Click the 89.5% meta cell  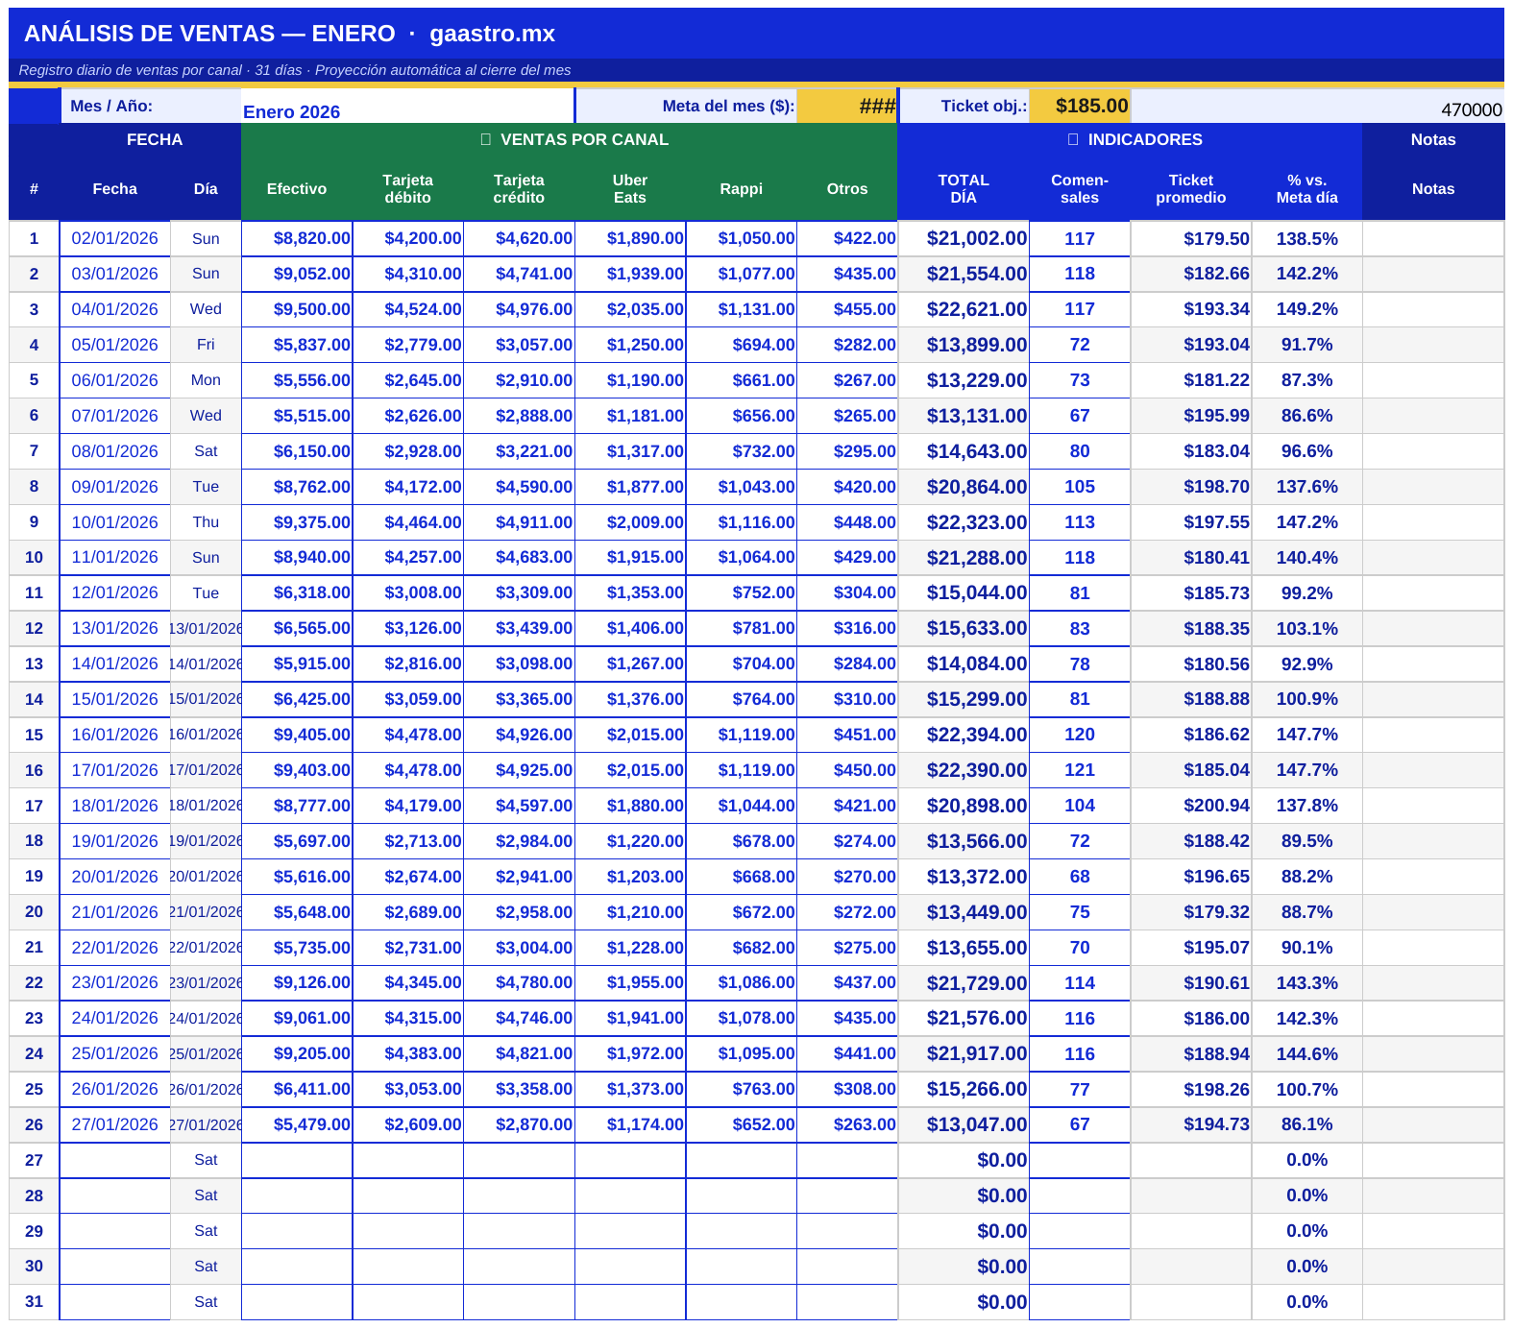pyautogui.click(x=1306, y=841)
